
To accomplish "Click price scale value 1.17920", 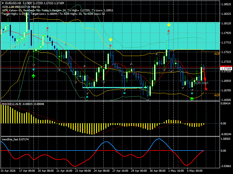I will coord(226,33).
